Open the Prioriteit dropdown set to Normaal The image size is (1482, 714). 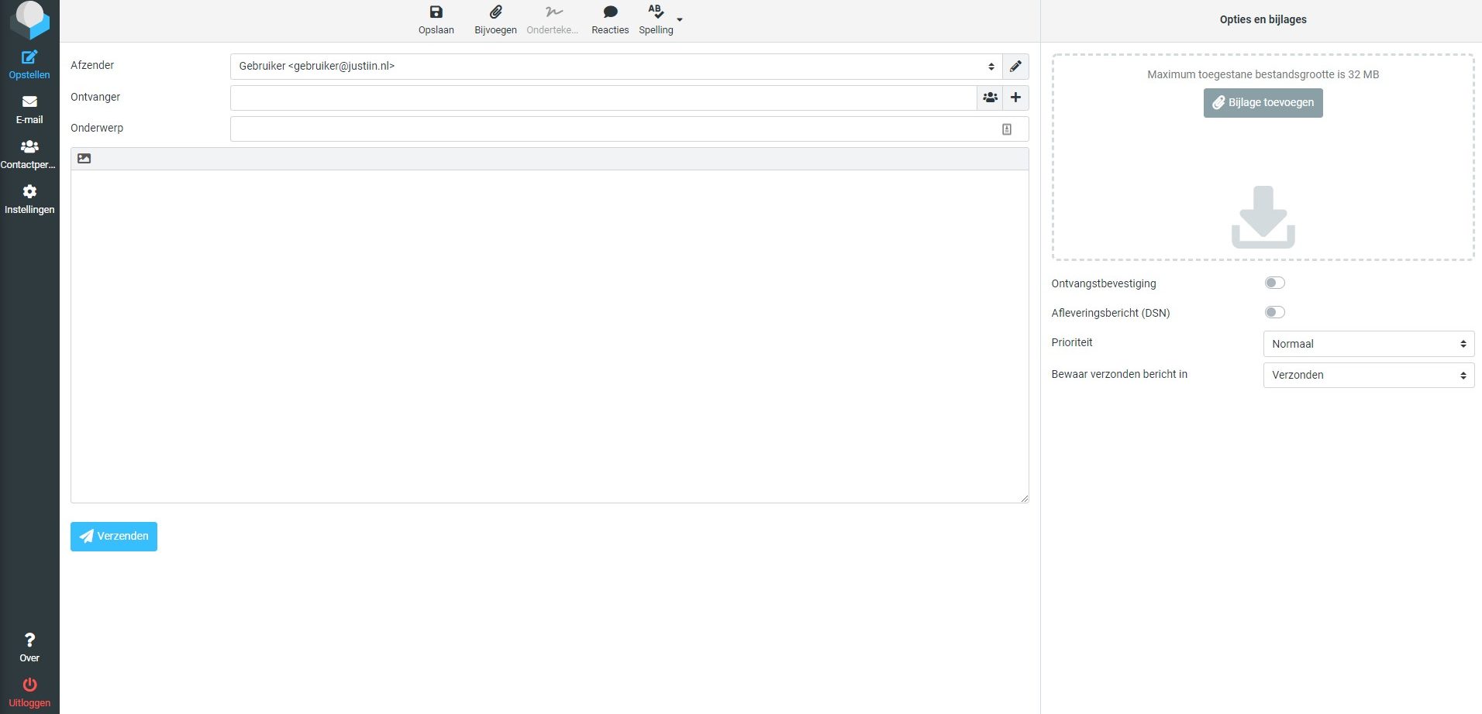[x=1369, y=344]
